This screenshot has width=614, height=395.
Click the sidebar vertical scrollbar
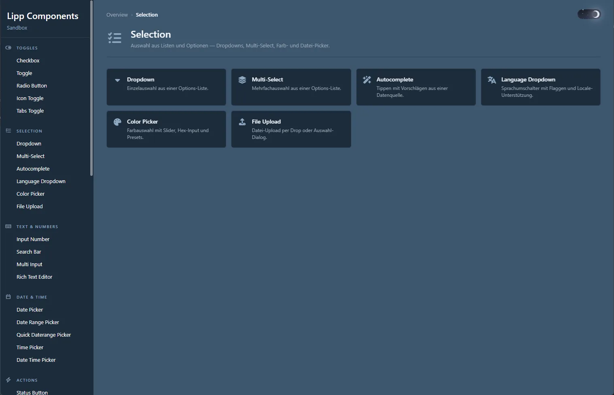[91, 88]
